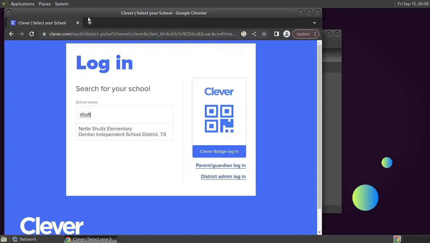Open the Google icon in address bar
The image size is (430, 243).
(x=244, y=34)
